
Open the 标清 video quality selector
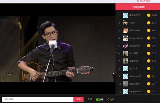click(90, 99)
